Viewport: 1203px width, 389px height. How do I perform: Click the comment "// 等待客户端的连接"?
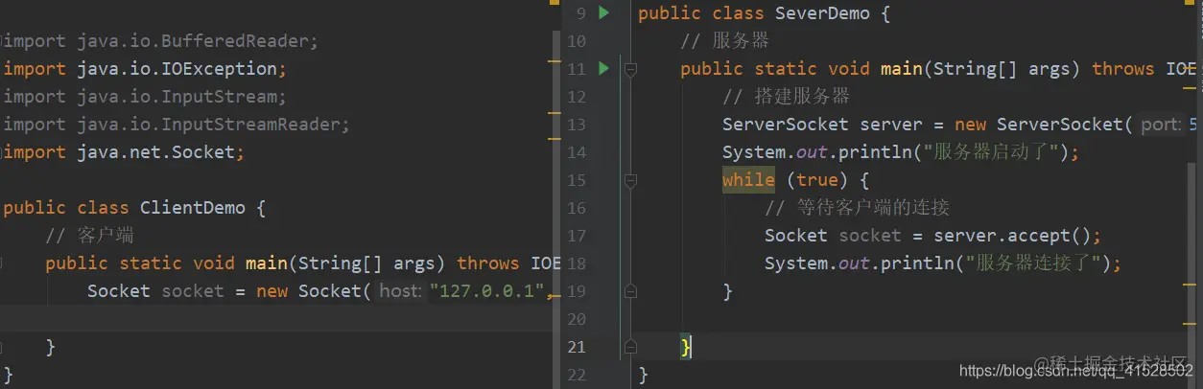click(857, 208)
